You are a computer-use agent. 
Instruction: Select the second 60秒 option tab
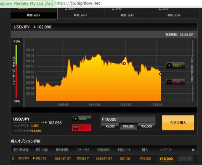pos(81,14)
